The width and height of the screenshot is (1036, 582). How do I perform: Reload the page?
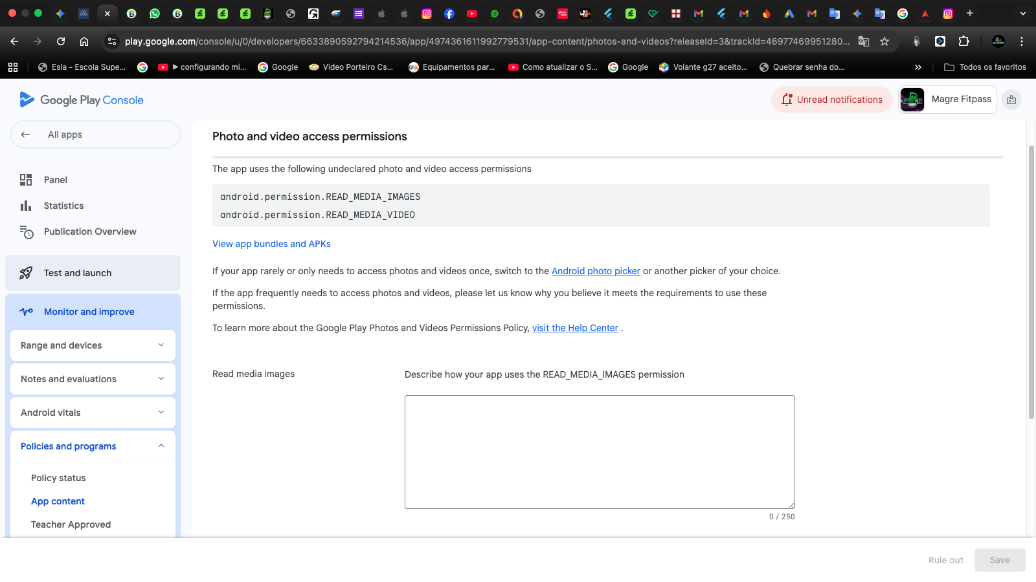click(61, 41)
